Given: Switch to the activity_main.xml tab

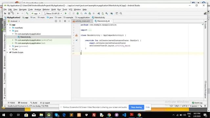Looking at the screenshot, I should (x=82, y=21).
